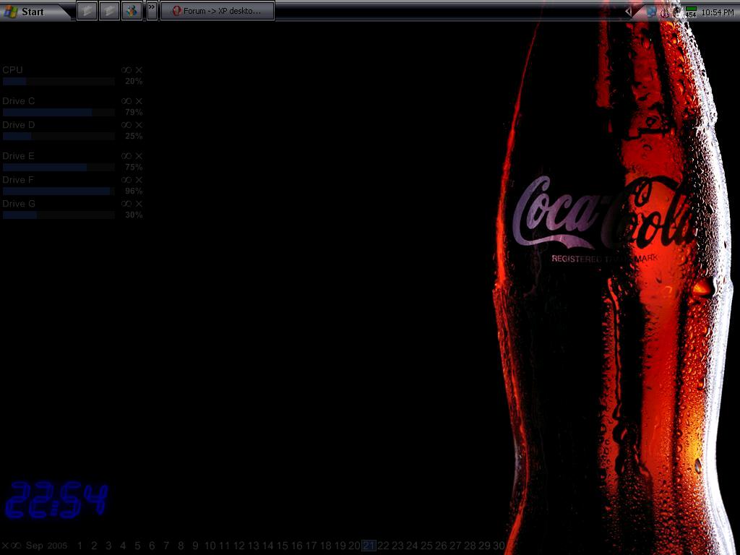
Task: Switch to the Forum XP desktop Opera window
Action: [x=217, y=11]
